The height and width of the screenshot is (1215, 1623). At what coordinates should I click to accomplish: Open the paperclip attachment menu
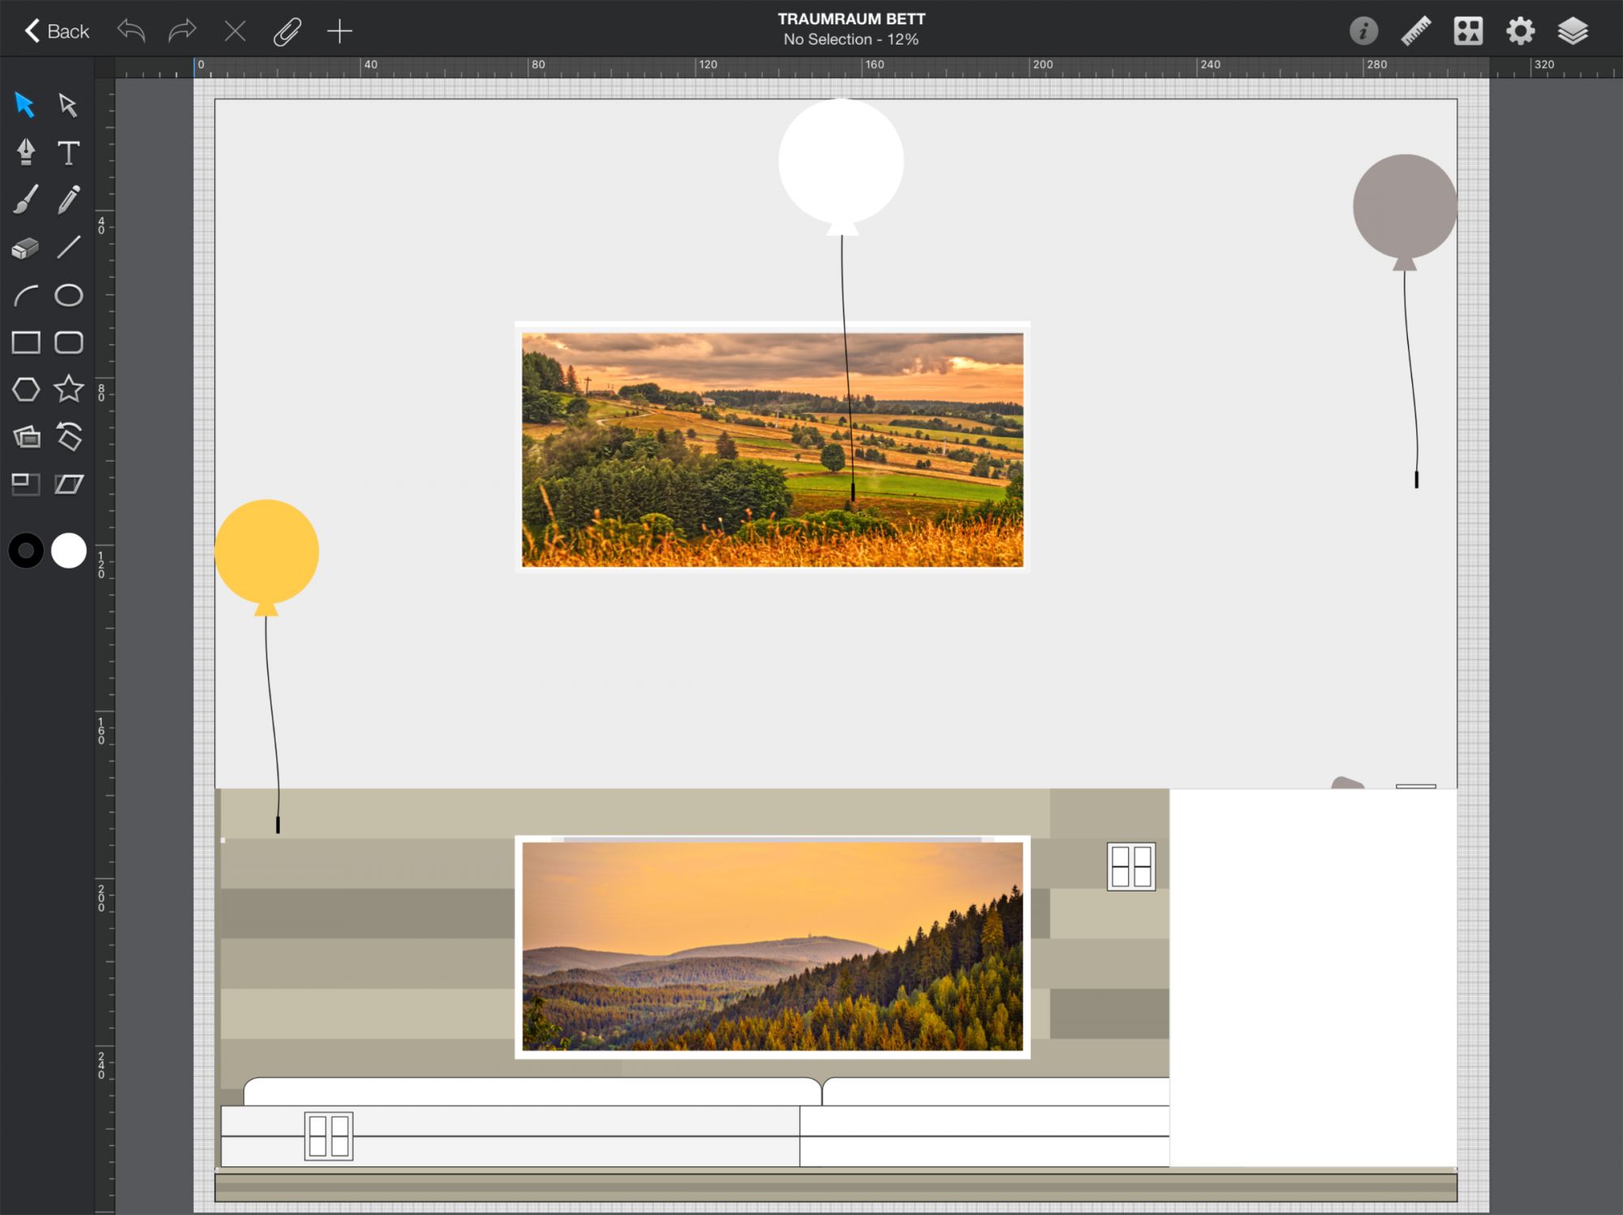point(287,31)
